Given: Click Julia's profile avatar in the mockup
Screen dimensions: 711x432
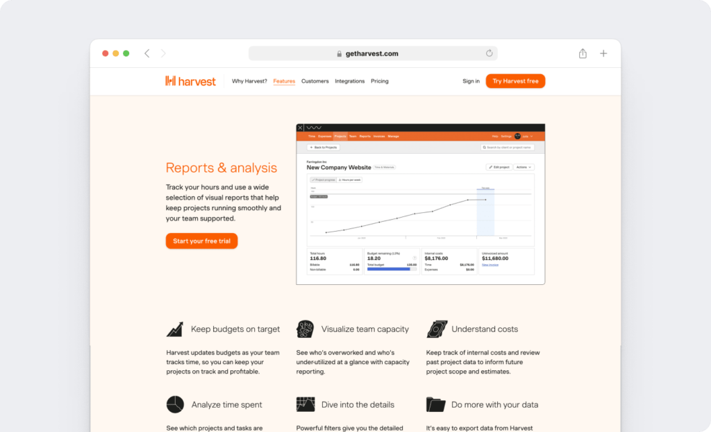Looking at the screenshot, I should [x=518, y=136].
